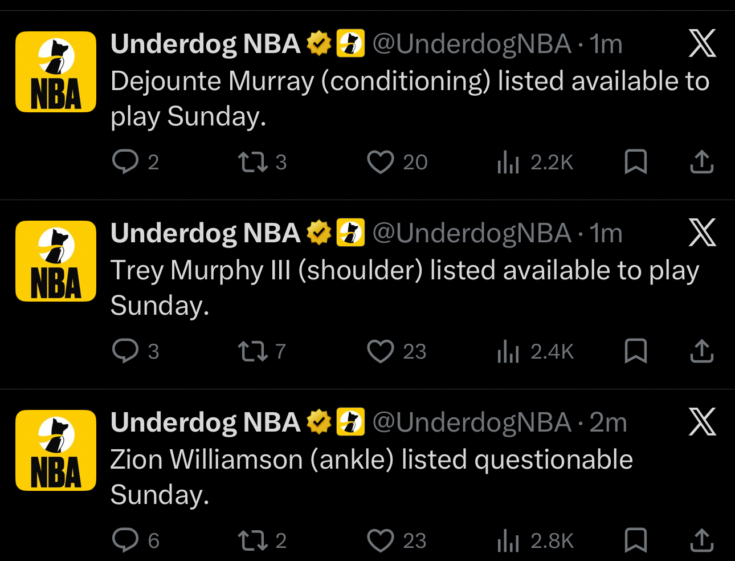Repost the Trey Murphy III tweet
Screen dimensions: 735x561
point(252,352)
